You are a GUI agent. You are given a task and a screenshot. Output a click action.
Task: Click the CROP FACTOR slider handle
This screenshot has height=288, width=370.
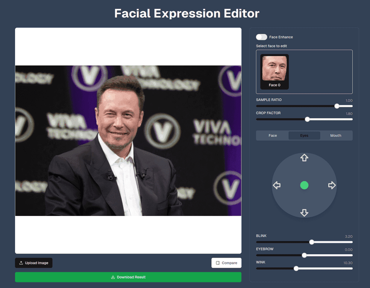pos(307,119)
